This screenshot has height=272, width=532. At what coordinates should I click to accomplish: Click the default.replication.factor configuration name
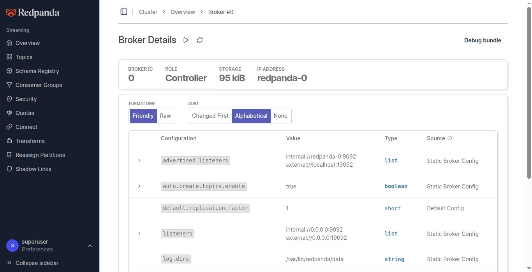click(x=205, y=208)
